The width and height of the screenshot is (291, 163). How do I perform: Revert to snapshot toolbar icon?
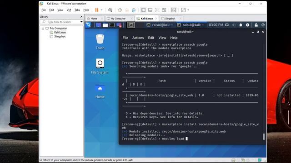[x=127, y=10]
